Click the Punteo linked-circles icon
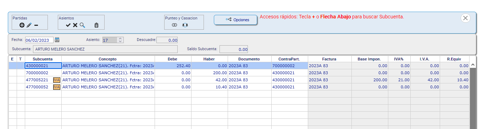 click(x=174, y=25)
